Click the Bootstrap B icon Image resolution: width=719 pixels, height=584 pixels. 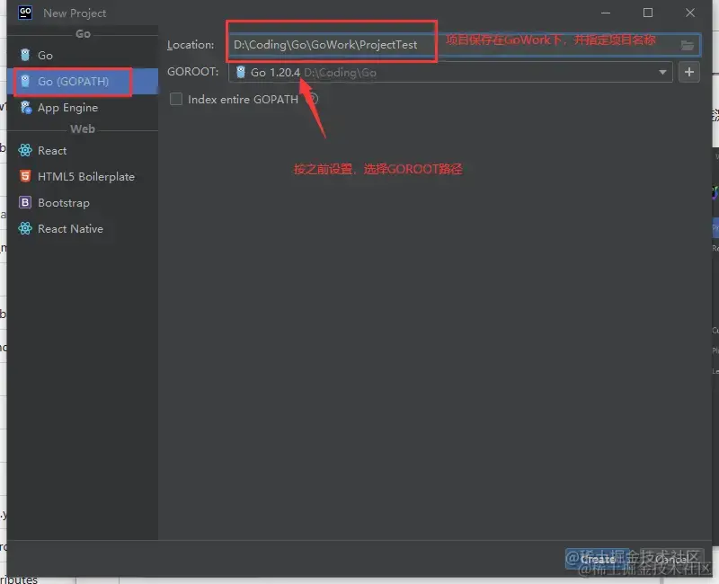25,202
